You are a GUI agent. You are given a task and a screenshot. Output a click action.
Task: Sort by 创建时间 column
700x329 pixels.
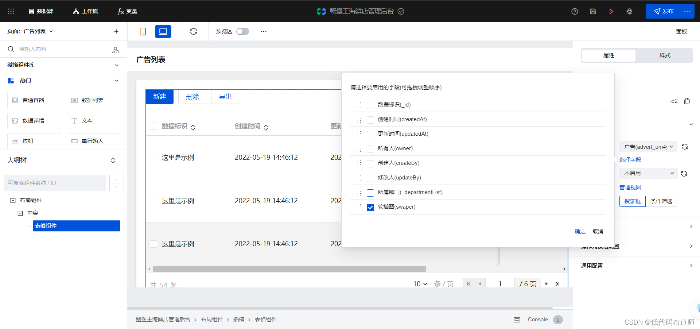tap(266, 127)
